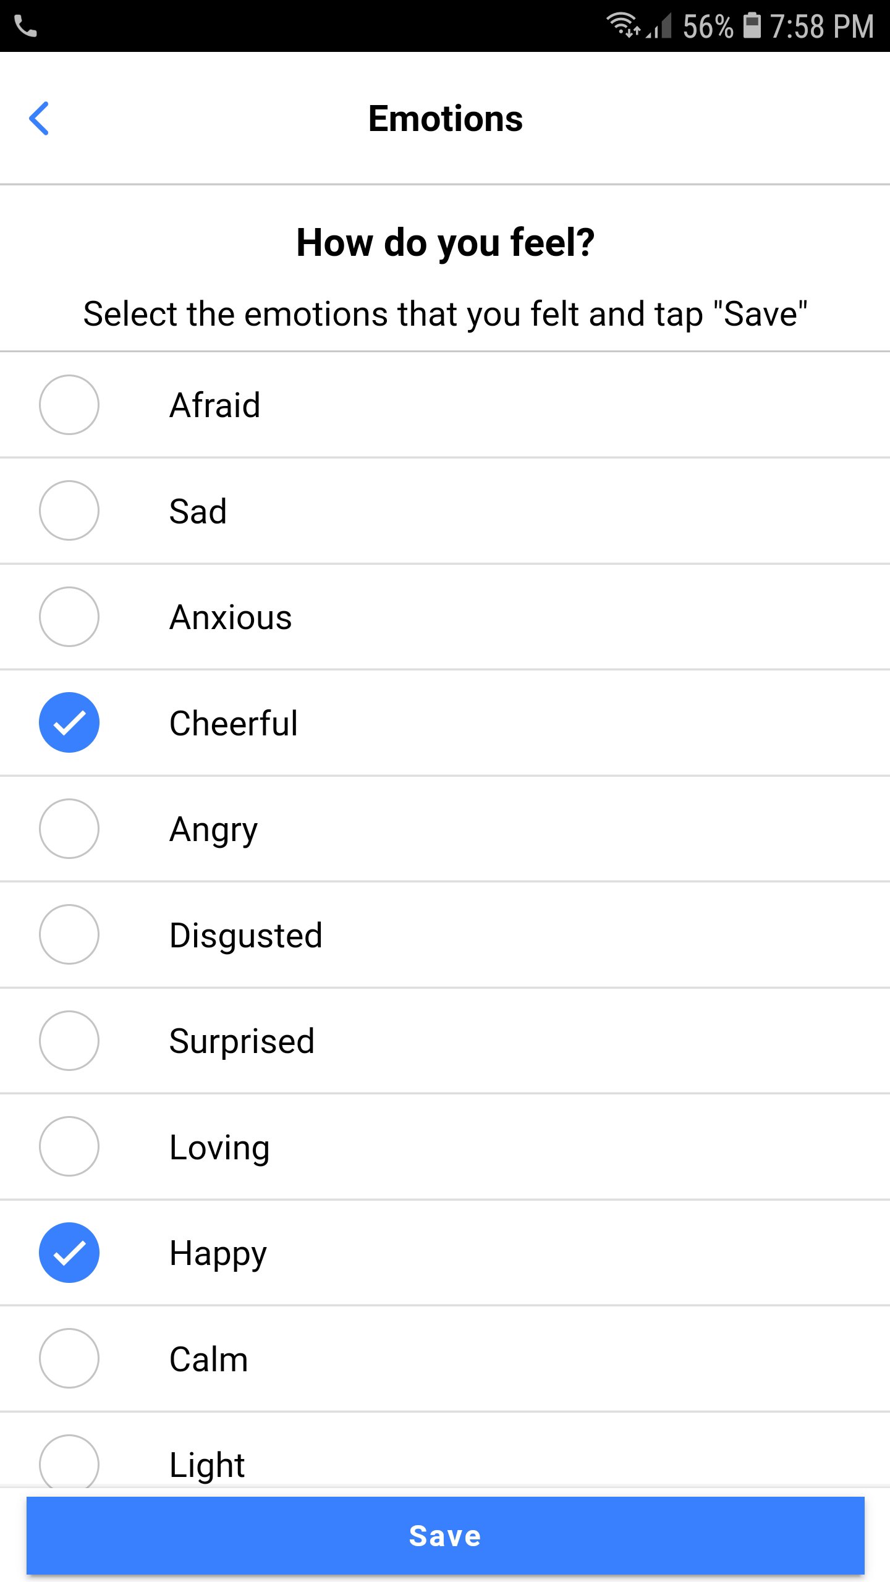890x1582 pixels.
Task: Tap the Wi-Fi status icon
Action: coord(623,25)
